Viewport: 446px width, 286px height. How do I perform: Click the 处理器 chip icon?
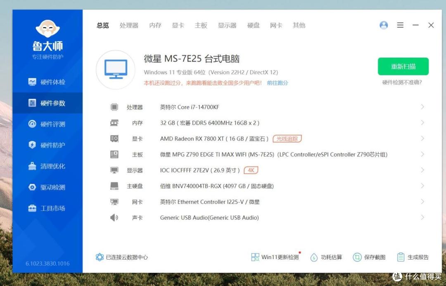point(114,107)
